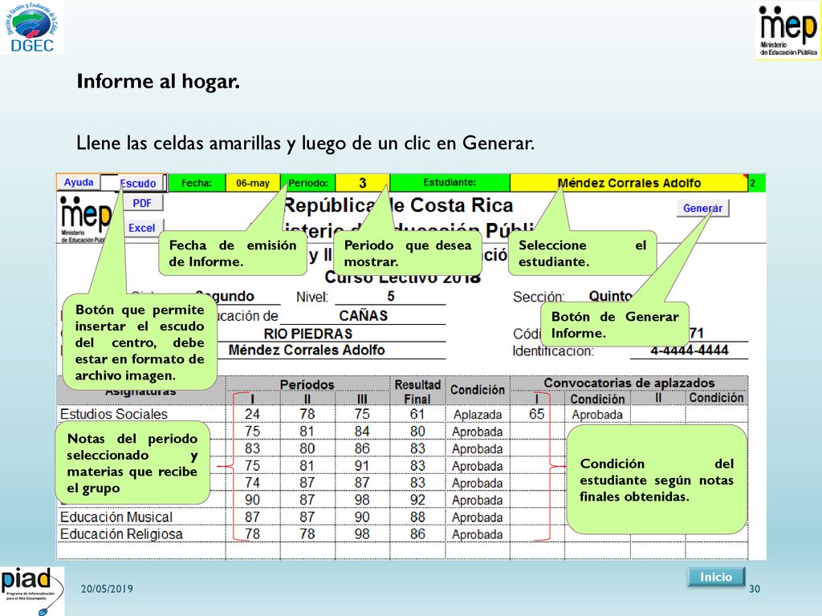Click final result 92 cell
The image size is (822, 616).
[x=417, y=500]
